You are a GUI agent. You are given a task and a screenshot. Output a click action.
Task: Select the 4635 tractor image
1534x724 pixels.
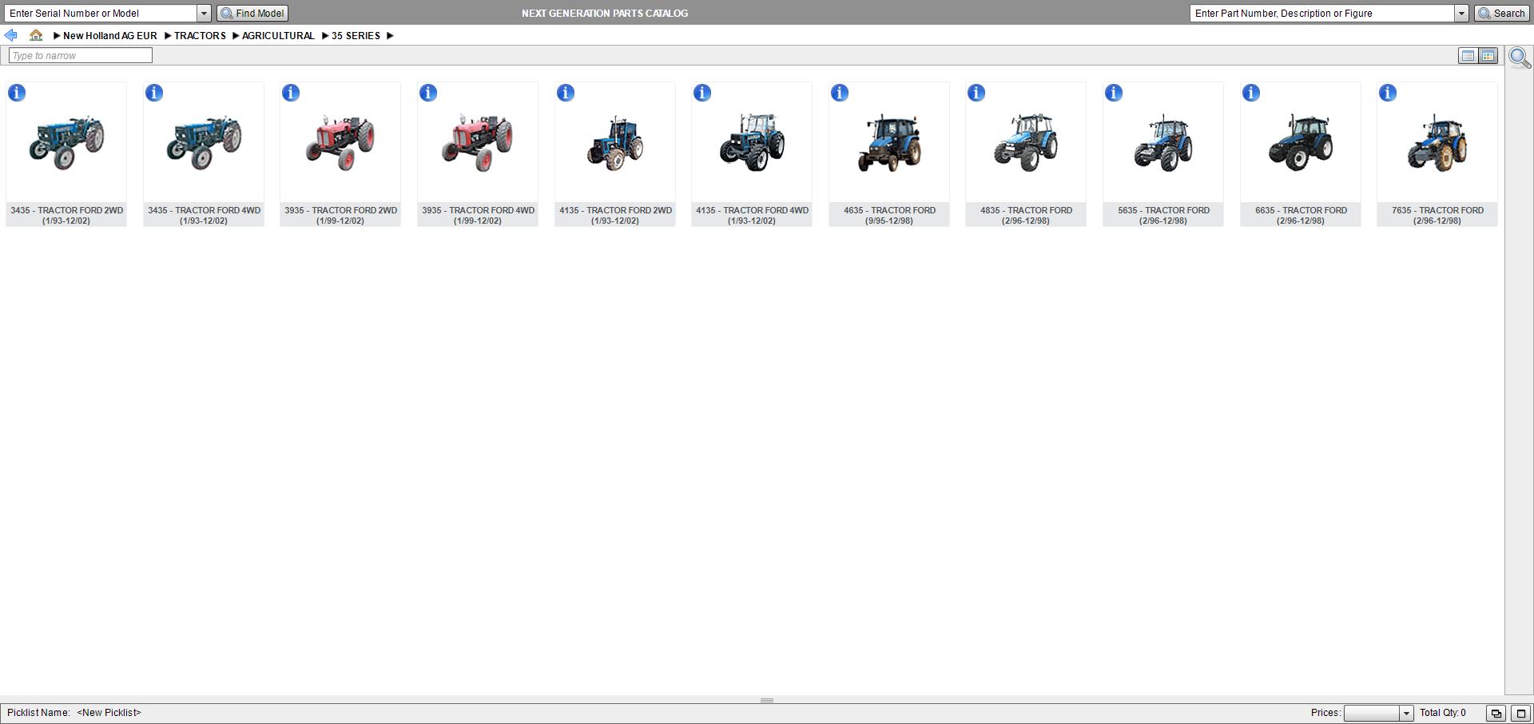(x=889, y=143)
